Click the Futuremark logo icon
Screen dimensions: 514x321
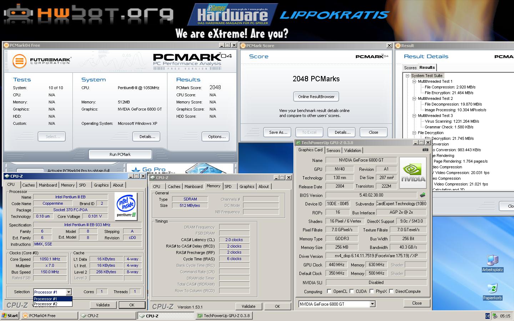tap(20, 61)
